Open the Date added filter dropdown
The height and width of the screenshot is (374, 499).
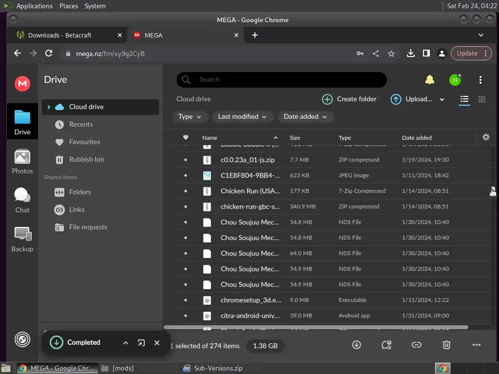(305, 117)
